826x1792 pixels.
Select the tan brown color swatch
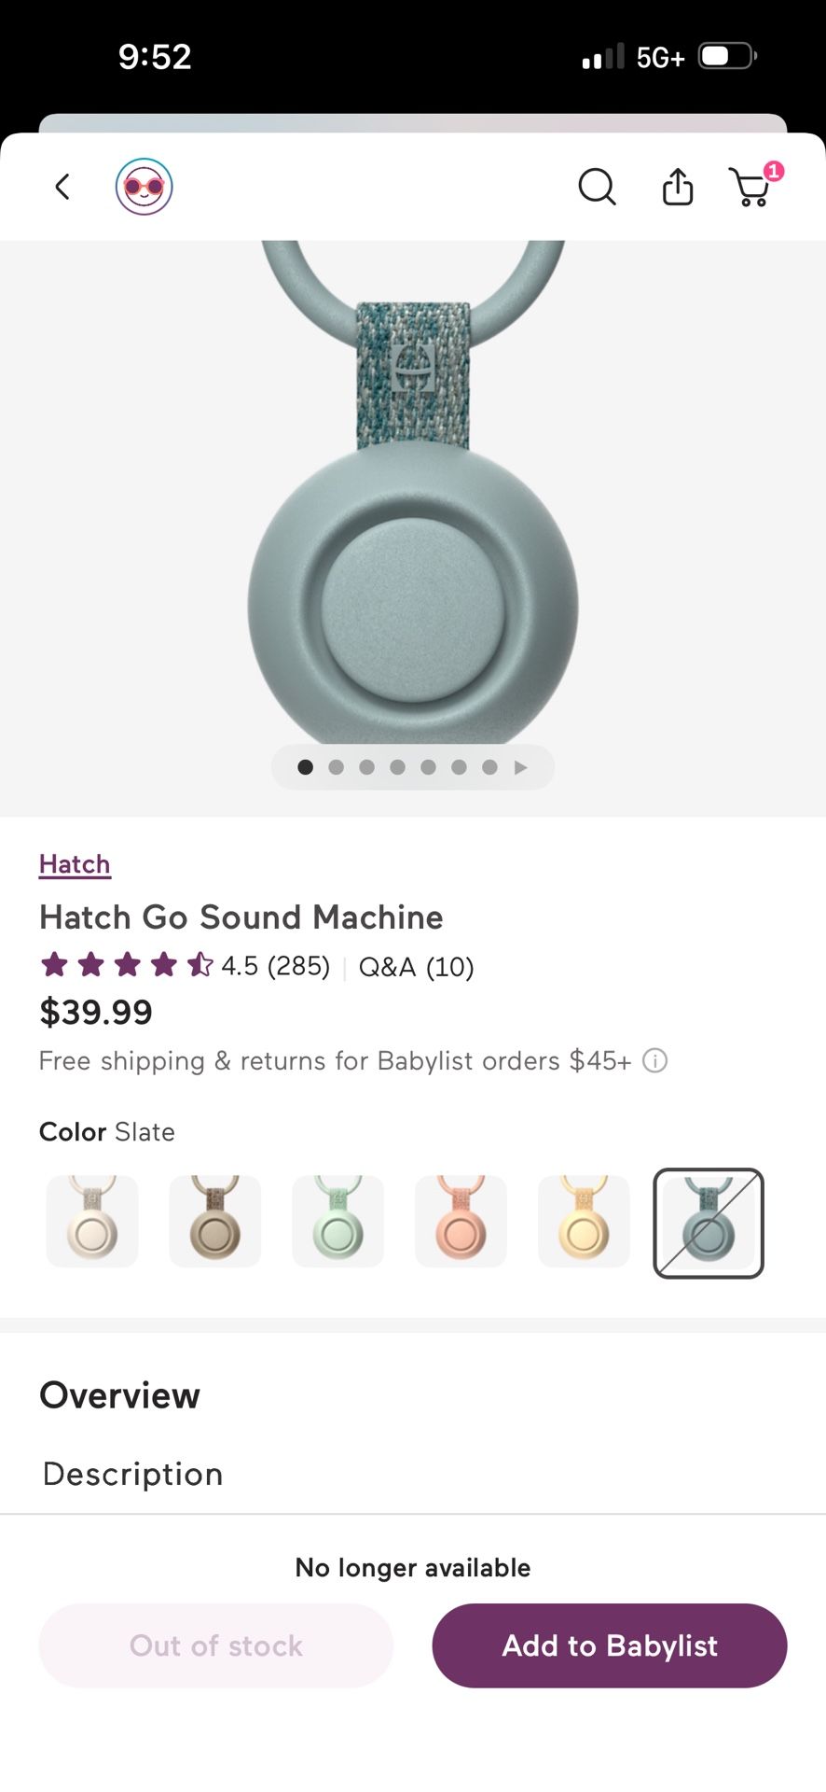click(215, 1222)
